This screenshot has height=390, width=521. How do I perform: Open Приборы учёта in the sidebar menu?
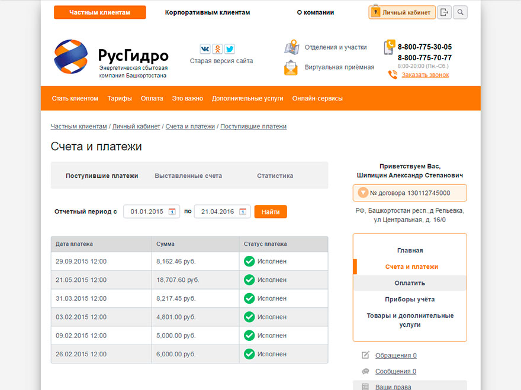tap(410, 299)
